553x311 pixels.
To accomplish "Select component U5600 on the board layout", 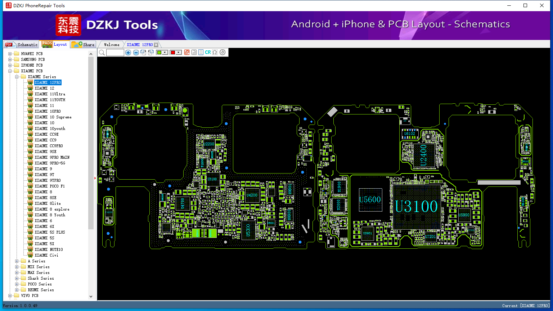I will 370,200.
